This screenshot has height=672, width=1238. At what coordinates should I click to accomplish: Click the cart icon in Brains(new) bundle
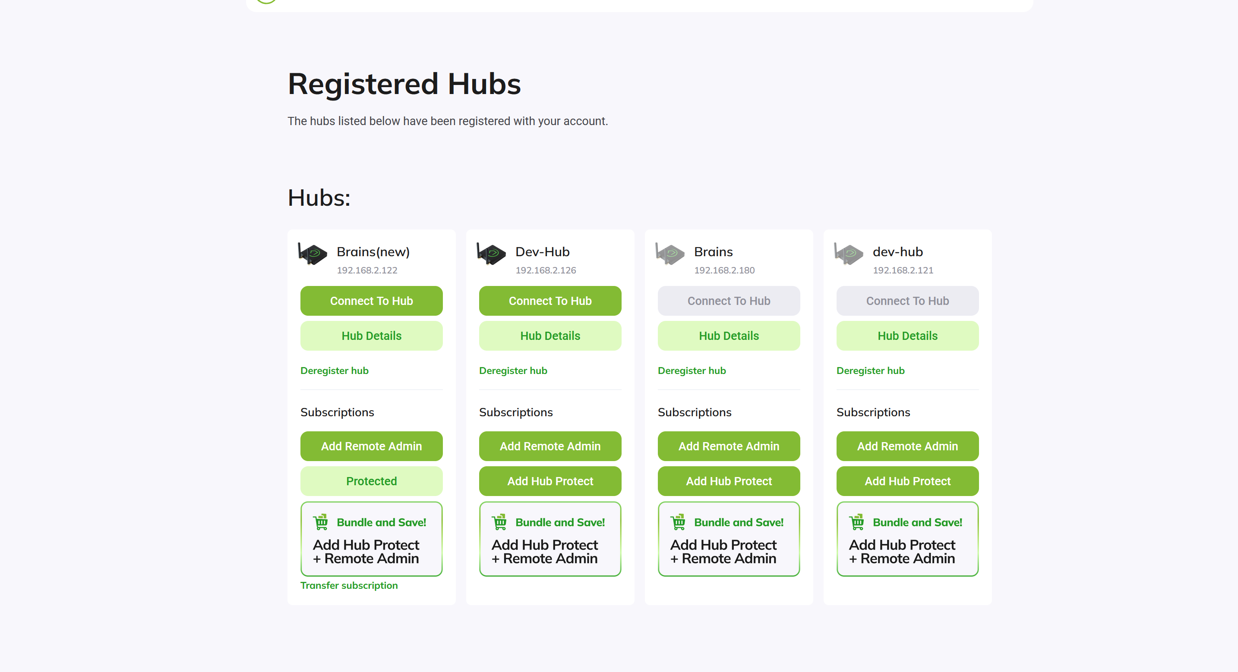pyautogui.click(x=321, y=521)
